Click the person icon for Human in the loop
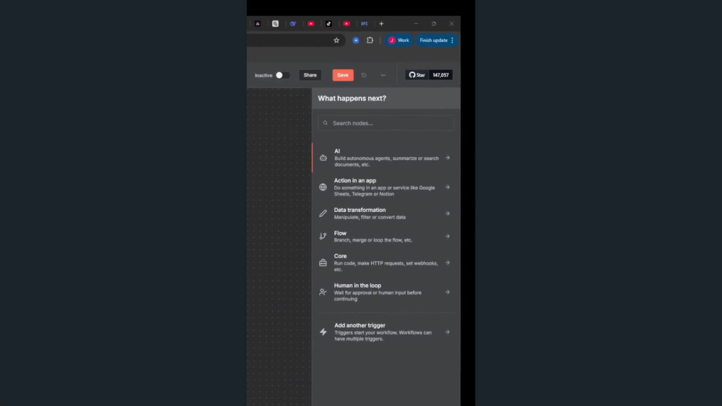The height and width of the screenshot is (406, 722). coord(323,292)
